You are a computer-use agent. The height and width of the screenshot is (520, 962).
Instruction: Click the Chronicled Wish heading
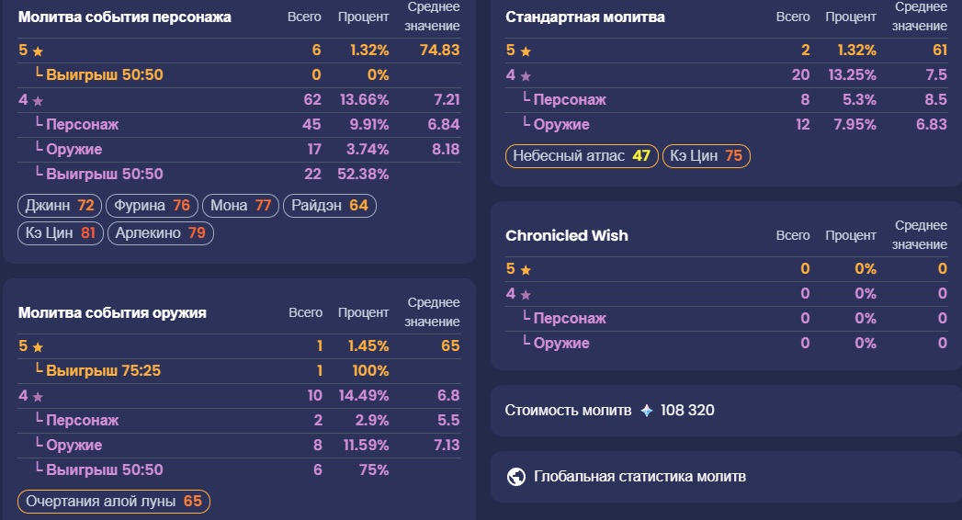pos(567,235)
